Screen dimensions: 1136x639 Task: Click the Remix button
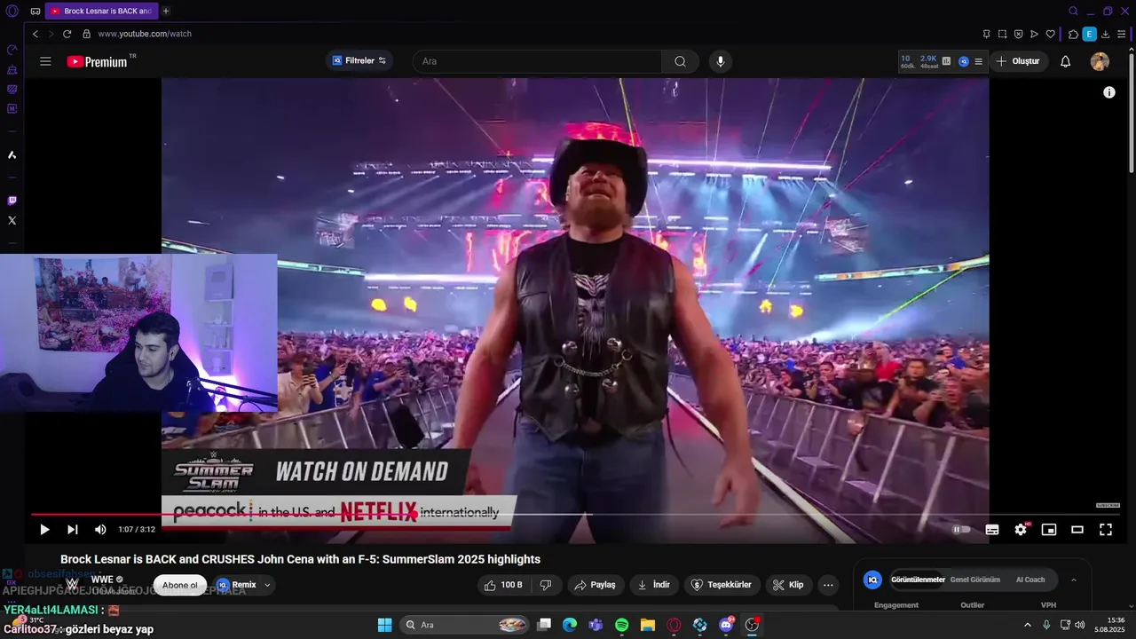click(236, 585)
